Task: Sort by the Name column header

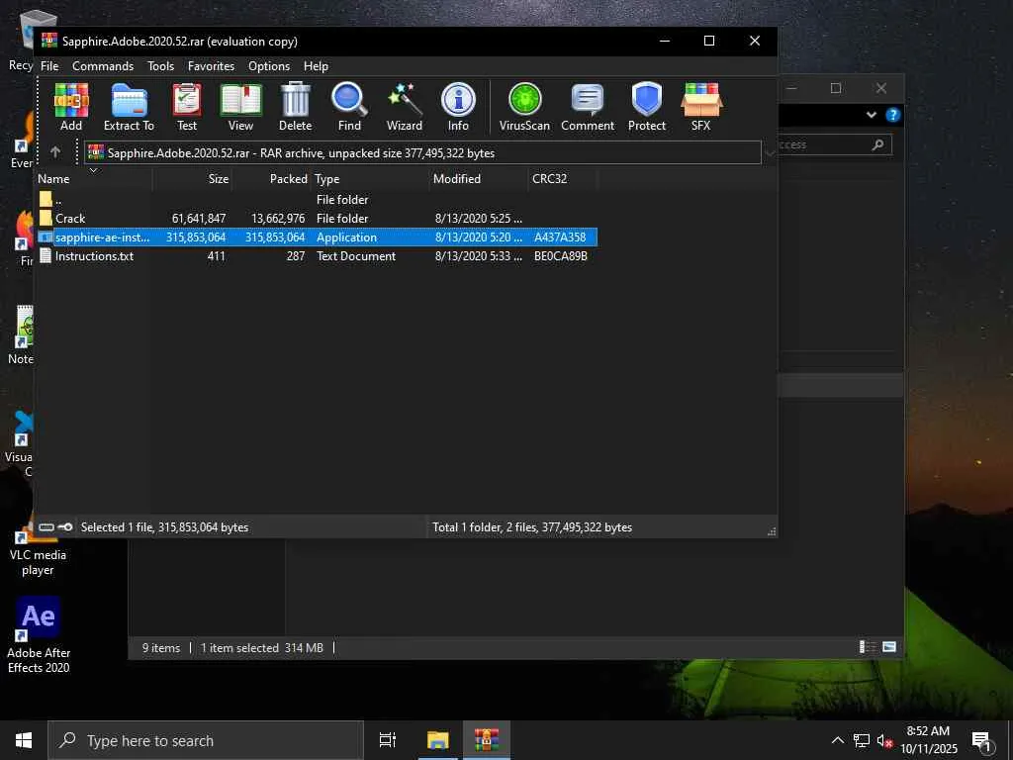Action: click(94, 179)
